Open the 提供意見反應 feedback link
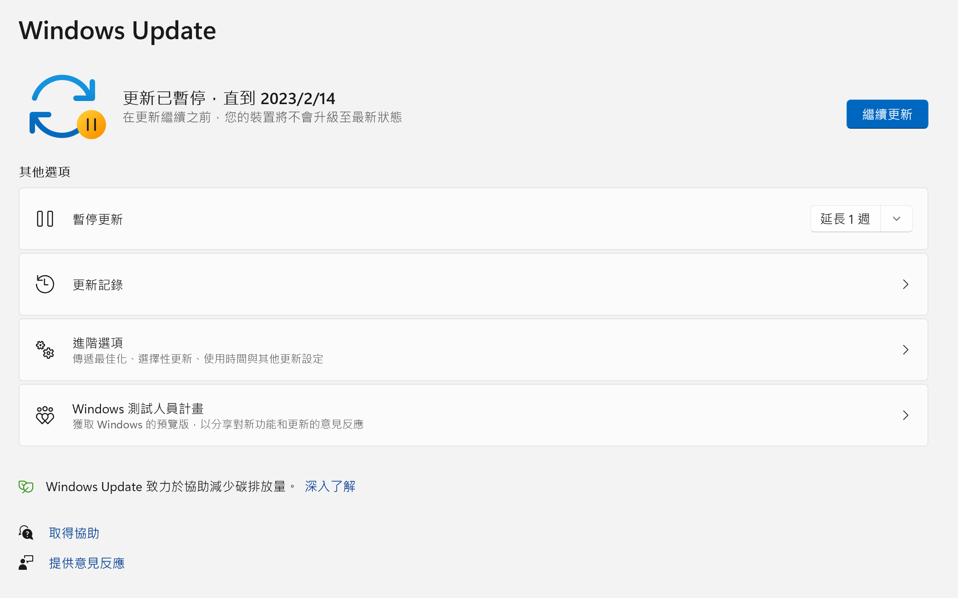958x598 pixels. coord(87,563)
